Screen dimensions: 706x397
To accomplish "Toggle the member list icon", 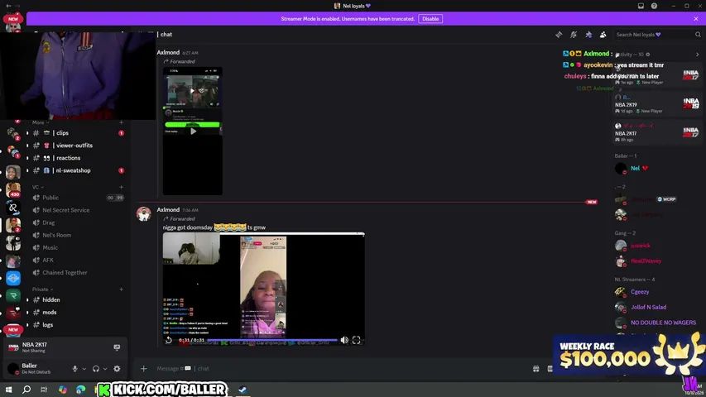I will [603, 35].
